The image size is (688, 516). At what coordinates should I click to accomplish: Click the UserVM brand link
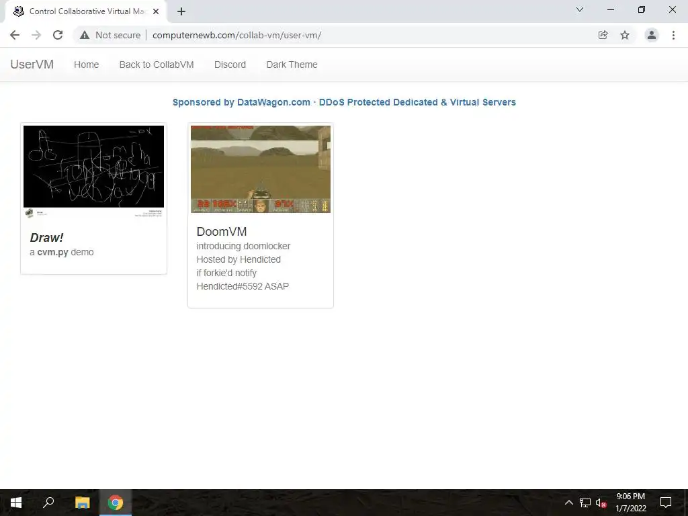point(32,64)
